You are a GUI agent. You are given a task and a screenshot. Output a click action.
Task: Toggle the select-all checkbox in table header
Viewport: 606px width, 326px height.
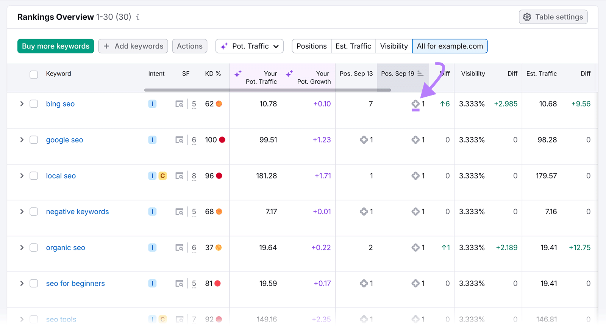[34, 74]
